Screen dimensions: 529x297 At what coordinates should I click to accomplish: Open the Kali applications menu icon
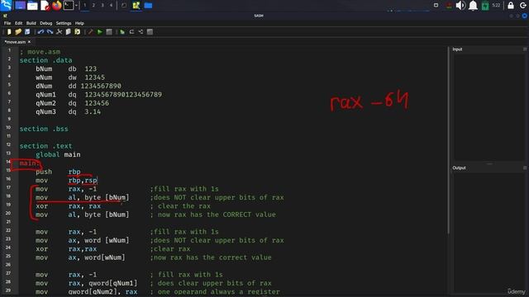(6, 5)
